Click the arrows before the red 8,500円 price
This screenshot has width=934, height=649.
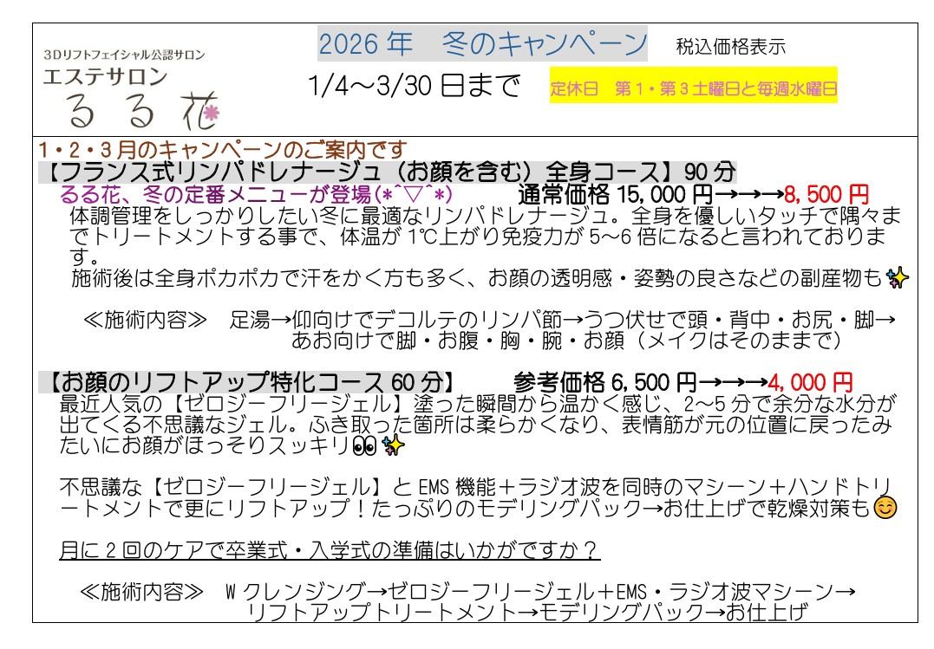(748, 193)
